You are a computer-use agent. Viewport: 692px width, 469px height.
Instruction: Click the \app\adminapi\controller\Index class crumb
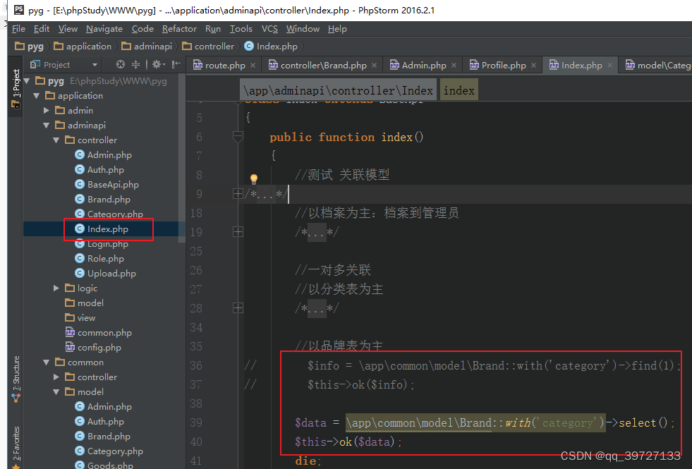(x=338, y=90)
